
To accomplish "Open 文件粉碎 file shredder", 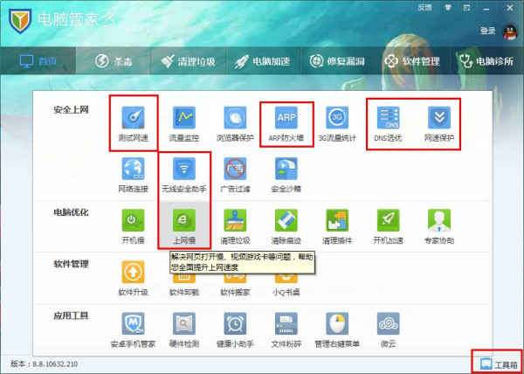I will [286, 330].
